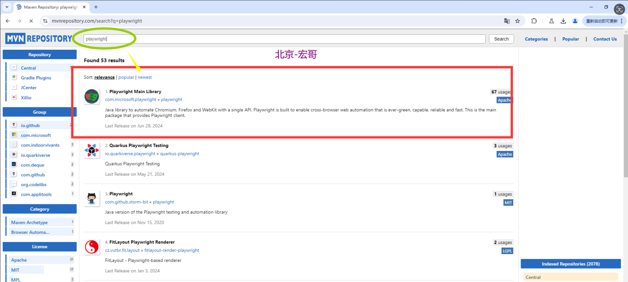
Task: Click the Xillio icon in sidebar
Action: 14,97
